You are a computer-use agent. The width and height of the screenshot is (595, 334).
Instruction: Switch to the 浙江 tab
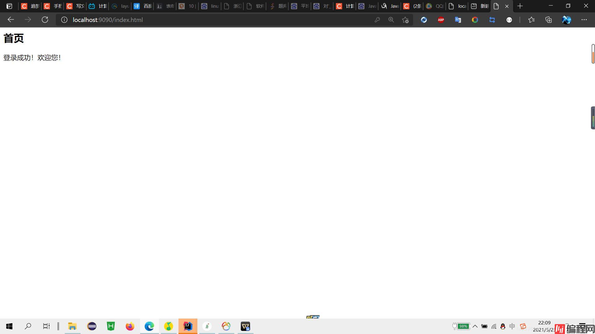[232, 6]
